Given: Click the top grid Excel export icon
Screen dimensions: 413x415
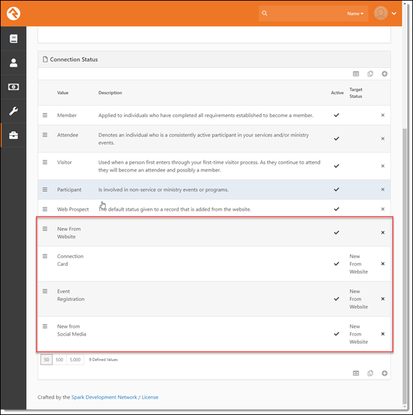Looking at the screenshot, I should (x=356, y=74).
